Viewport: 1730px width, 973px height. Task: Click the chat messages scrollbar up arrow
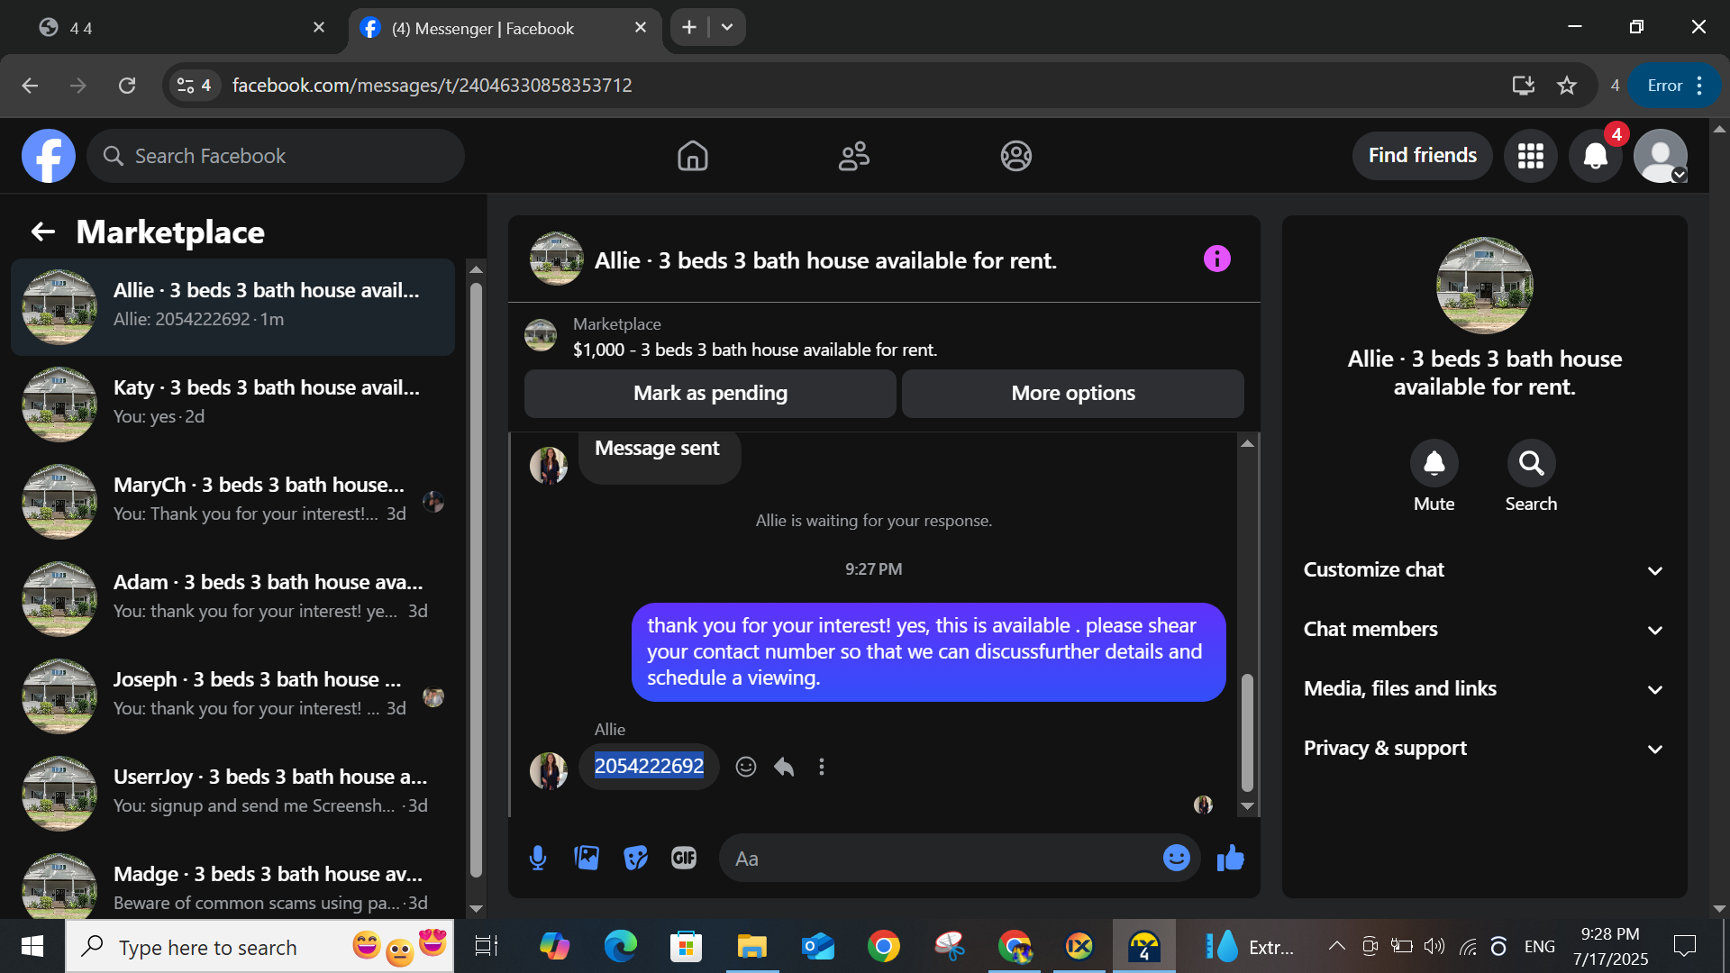coord(1247,443)
